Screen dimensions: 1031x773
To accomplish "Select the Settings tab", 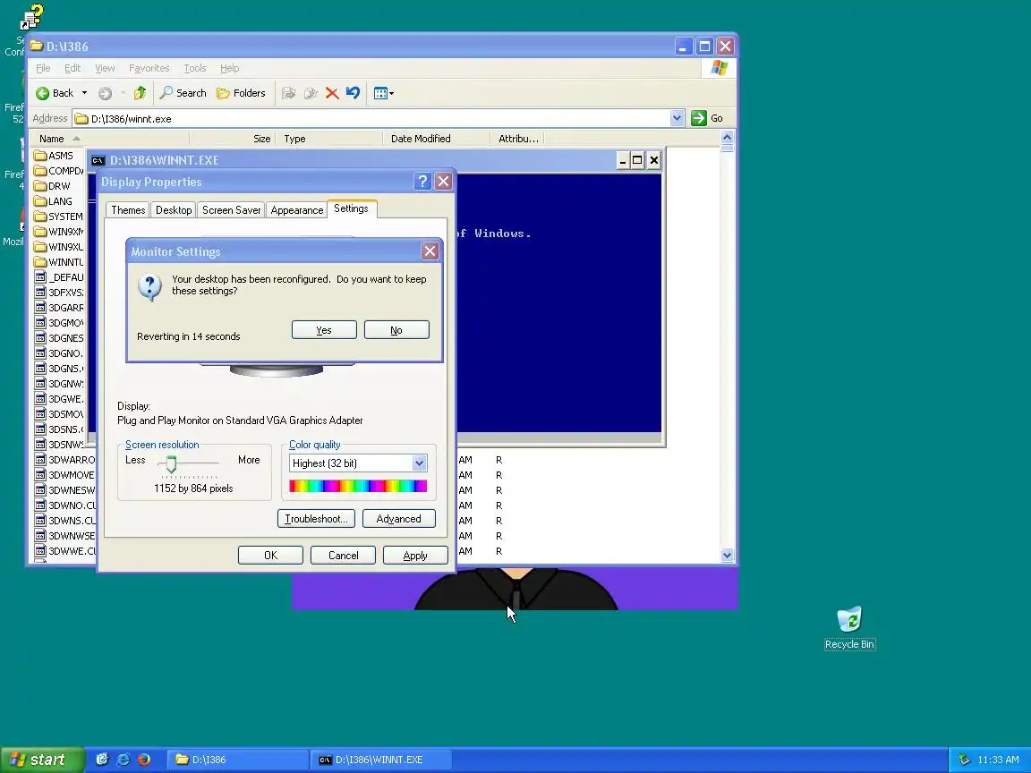I will (351, 208).
